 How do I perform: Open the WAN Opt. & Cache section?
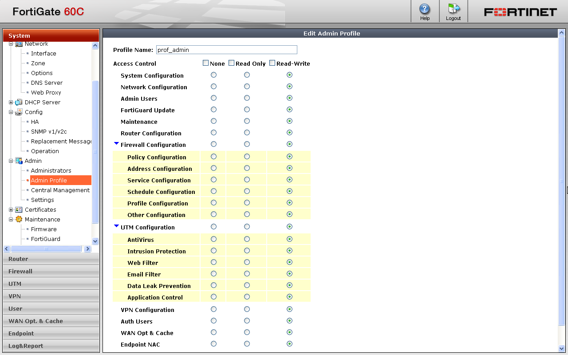[x=51, y=321]
